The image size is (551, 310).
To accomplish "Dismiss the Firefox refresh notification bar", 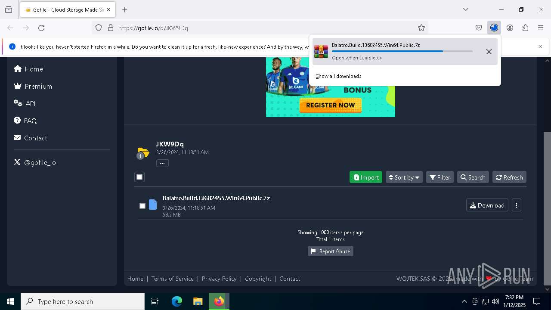I will [x=540, y=46].
